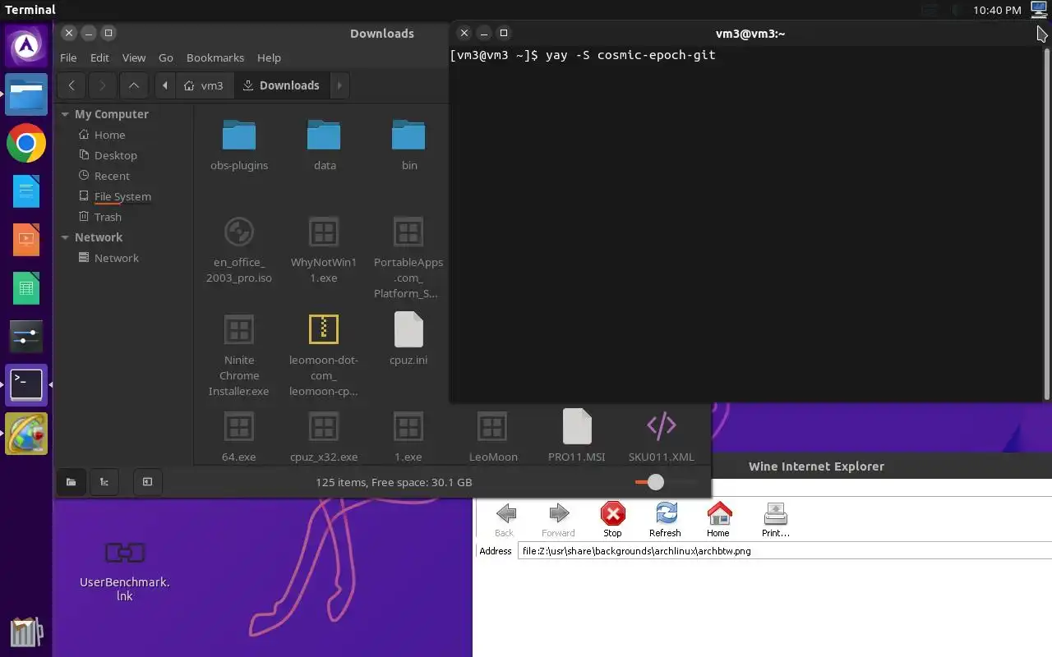Click the forward arrow in file manager toolbar
The width and height of the screenshot is (1052, 657).
(x=102, y=85)
